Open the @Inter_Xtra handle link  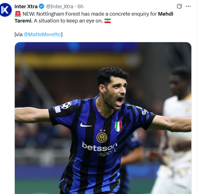click(x=59, y=7)
